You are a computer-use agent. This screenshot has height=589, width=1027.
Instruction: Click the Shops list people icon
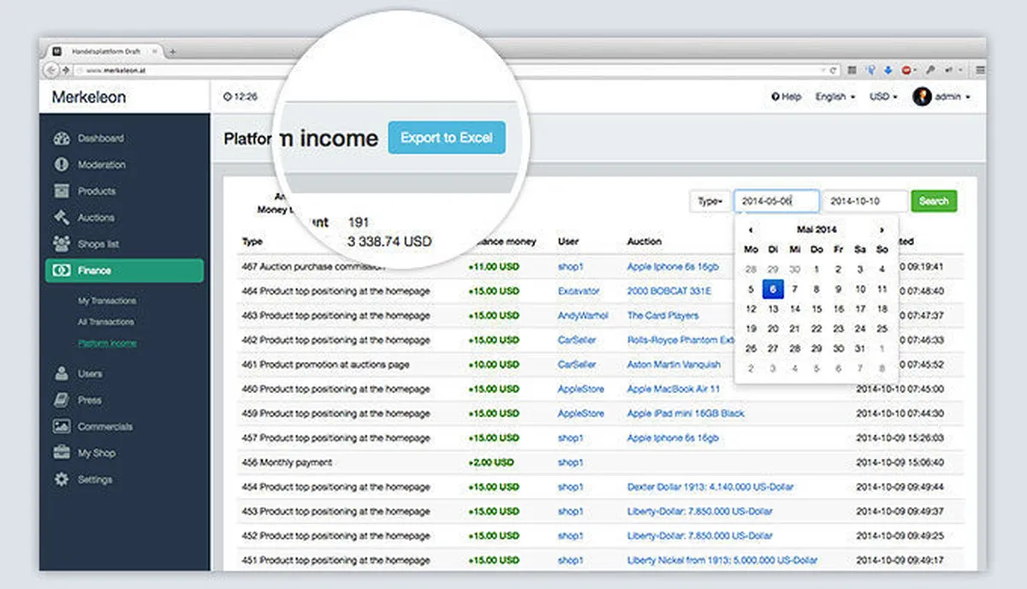coord(62,244)
